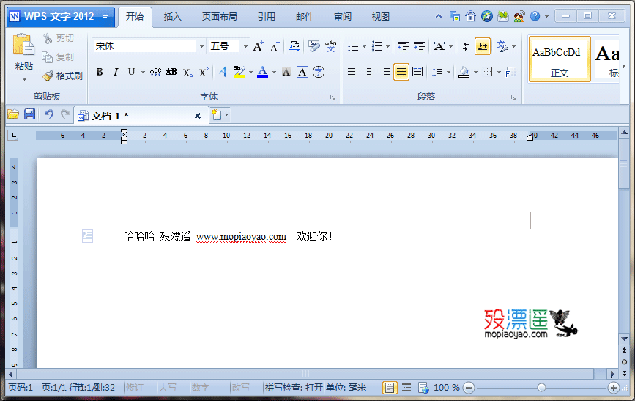This screenshot has height=401, width=635.
Task: Switch to outline view icon
Action: click(x=406, y=388)
